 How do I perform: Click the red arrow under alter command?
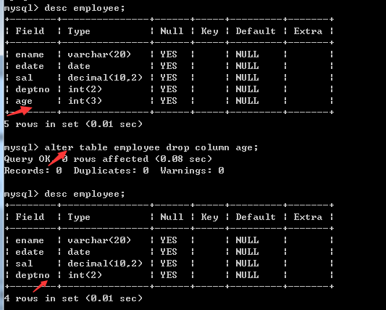(58, 158)
